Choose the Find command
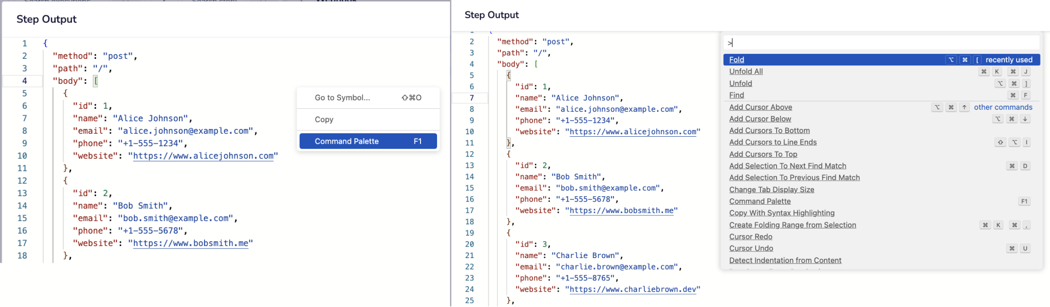 [736, 95]
